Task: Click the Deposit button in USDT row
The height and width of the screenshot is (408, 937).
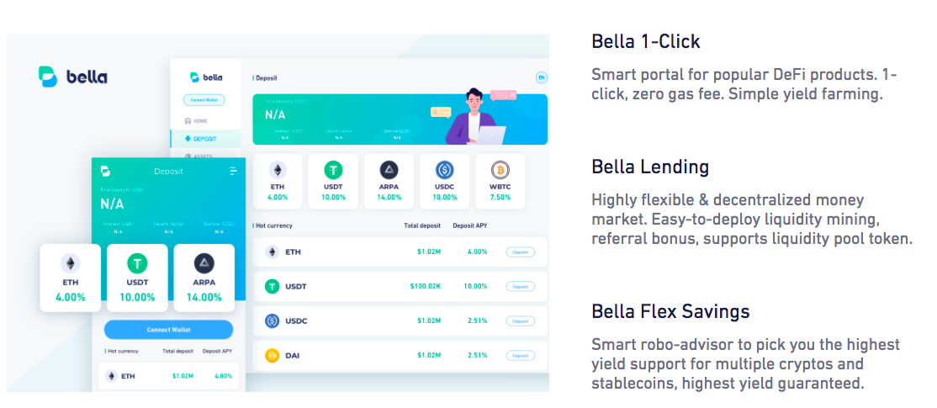Action: (x=521, y=287)
